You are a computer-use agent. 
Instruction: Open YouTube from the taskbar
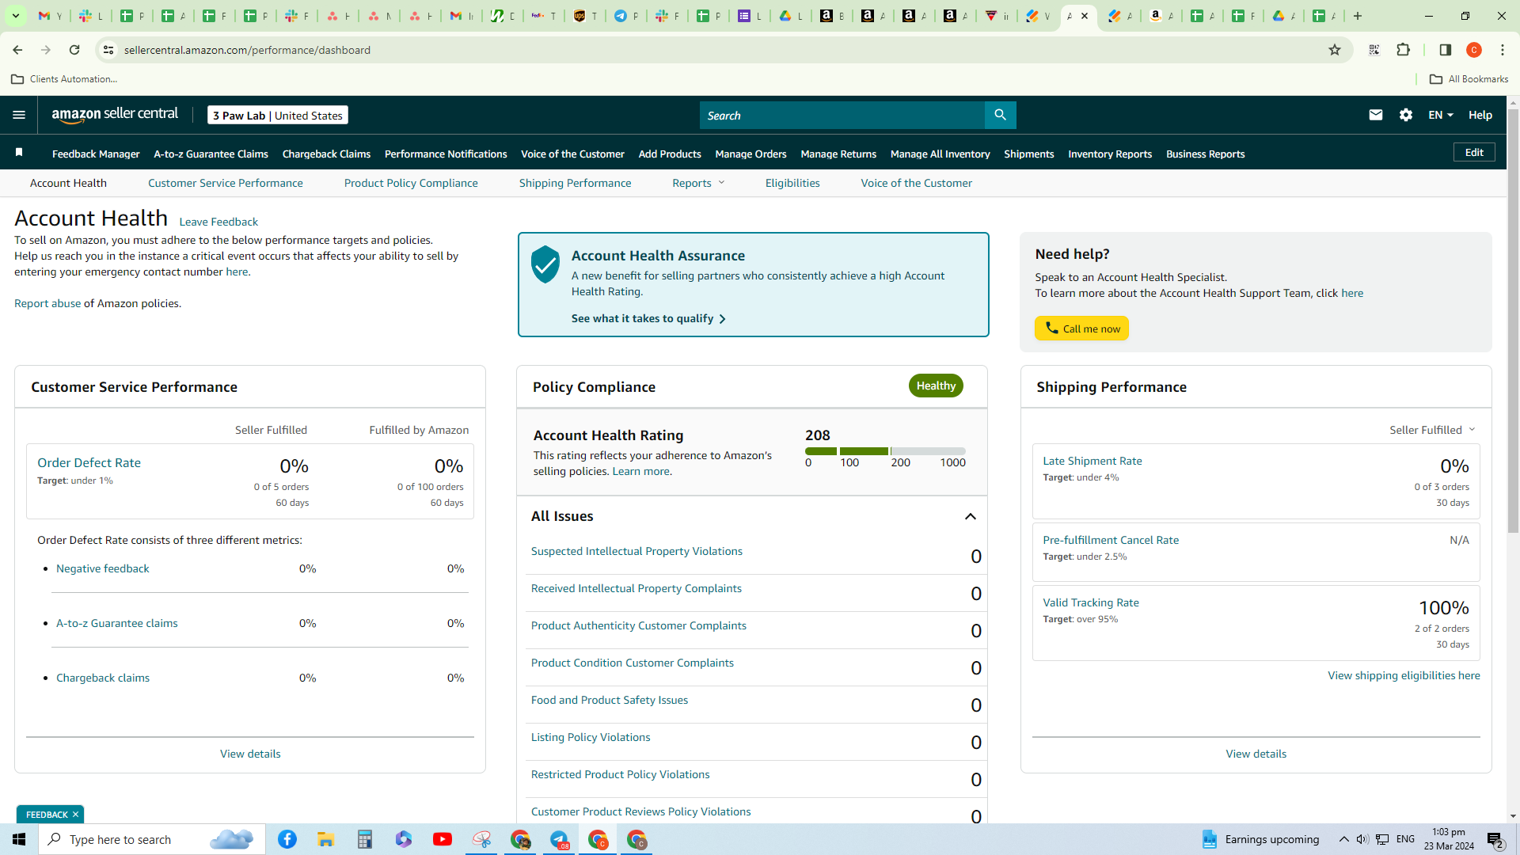(443, 839)
